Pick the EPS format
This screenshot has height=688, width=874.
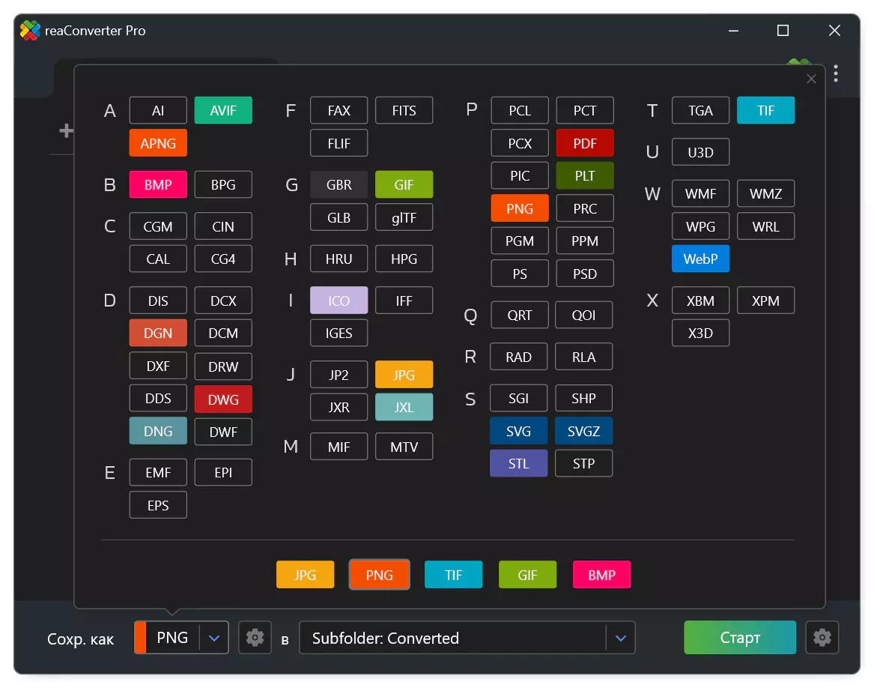[x=158, y=506]
